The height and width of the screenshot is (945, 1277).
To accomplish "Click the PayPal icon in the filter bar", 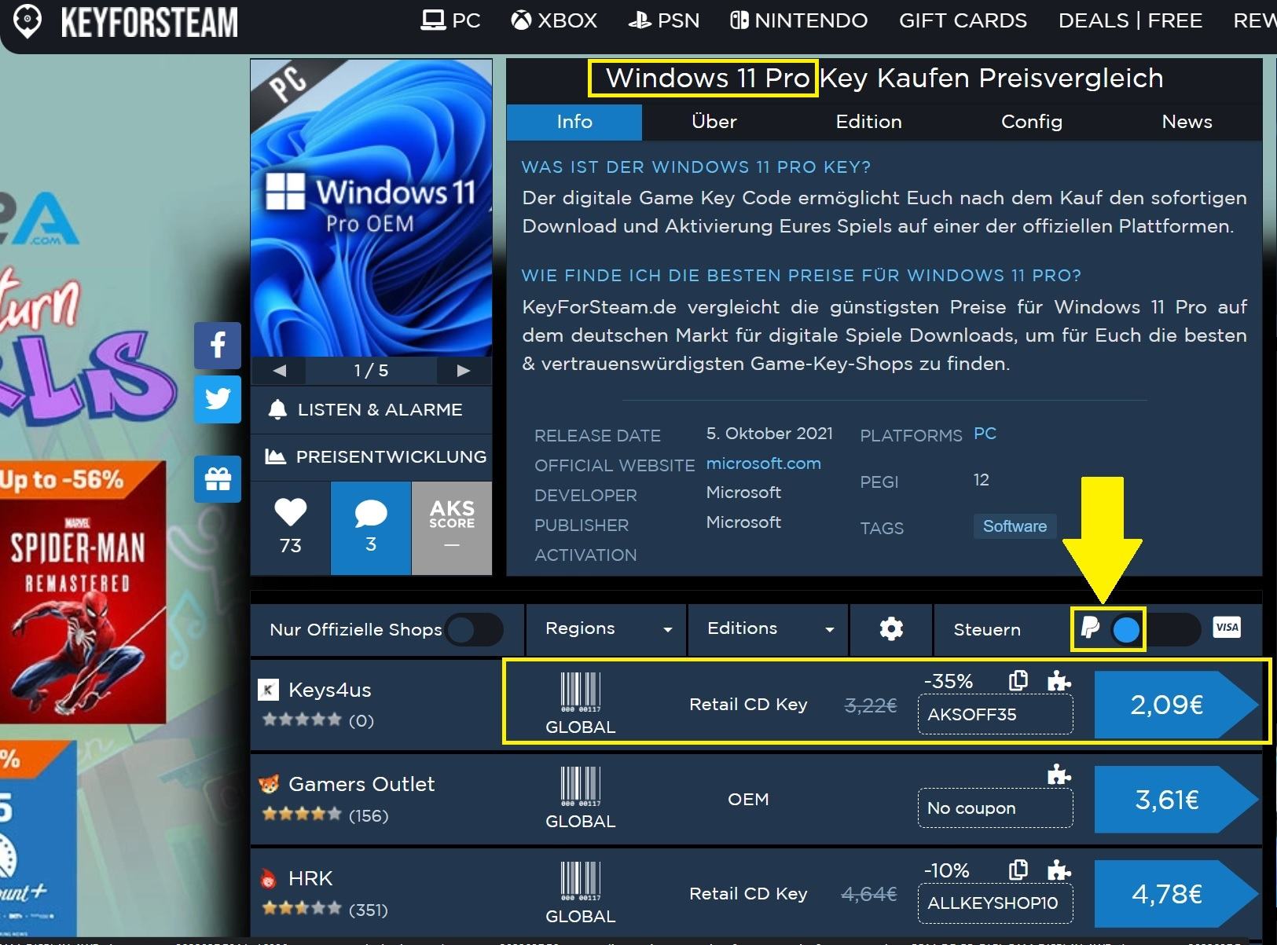I will tap(1090, 628).
